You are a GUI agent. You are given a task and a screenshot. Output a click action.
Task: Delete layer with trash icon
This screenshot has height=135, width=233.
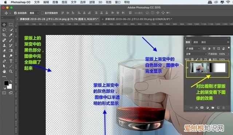(223, 108)
